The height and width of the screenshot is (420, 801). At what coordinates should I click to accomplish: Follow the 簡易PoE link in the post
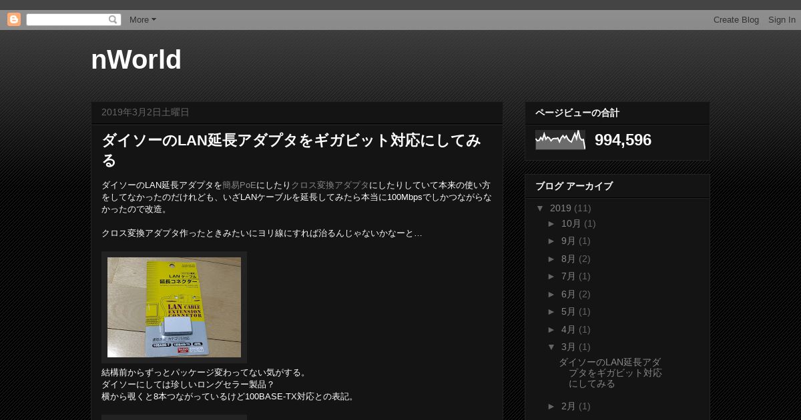(x=239, y=185)
